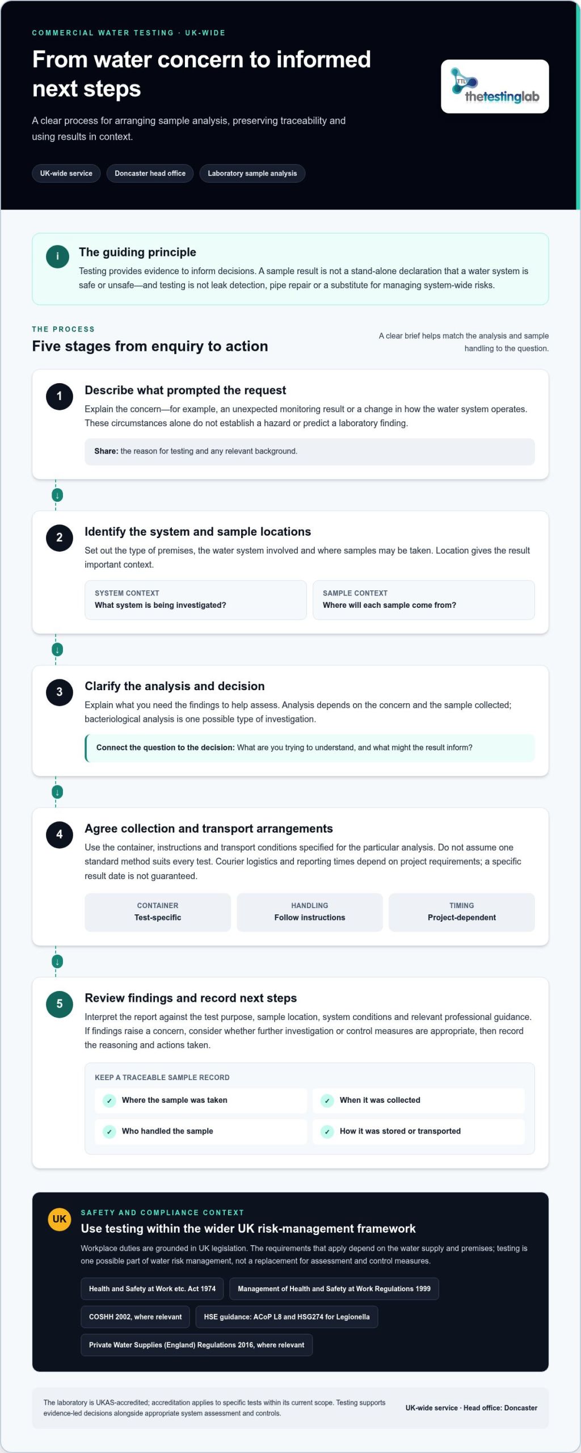This screenshot has height=1453, width=581.
Task: Click the yellow UK badge icon
Action: [60, 1219]
